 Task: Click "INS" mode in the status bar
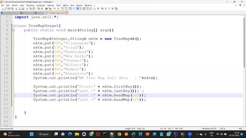[x=241, y=129]
